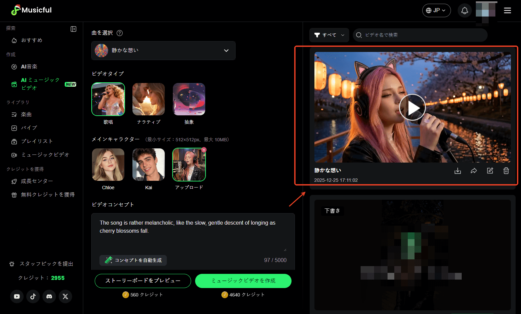Click the edit icon under the video
This screenshot has height=314, width=521.
click(490, 171)
